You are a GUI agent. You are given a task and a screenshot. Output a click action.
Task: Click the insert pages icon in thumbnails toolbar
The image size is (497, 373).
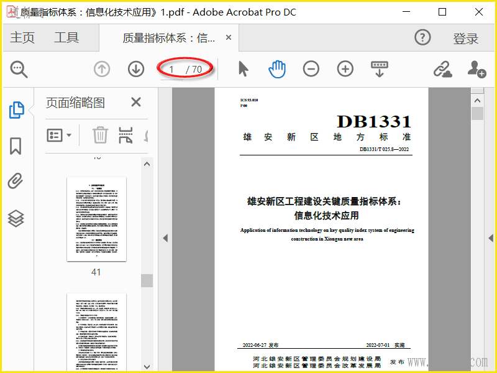pyautogui.click(x=125, y=135)
